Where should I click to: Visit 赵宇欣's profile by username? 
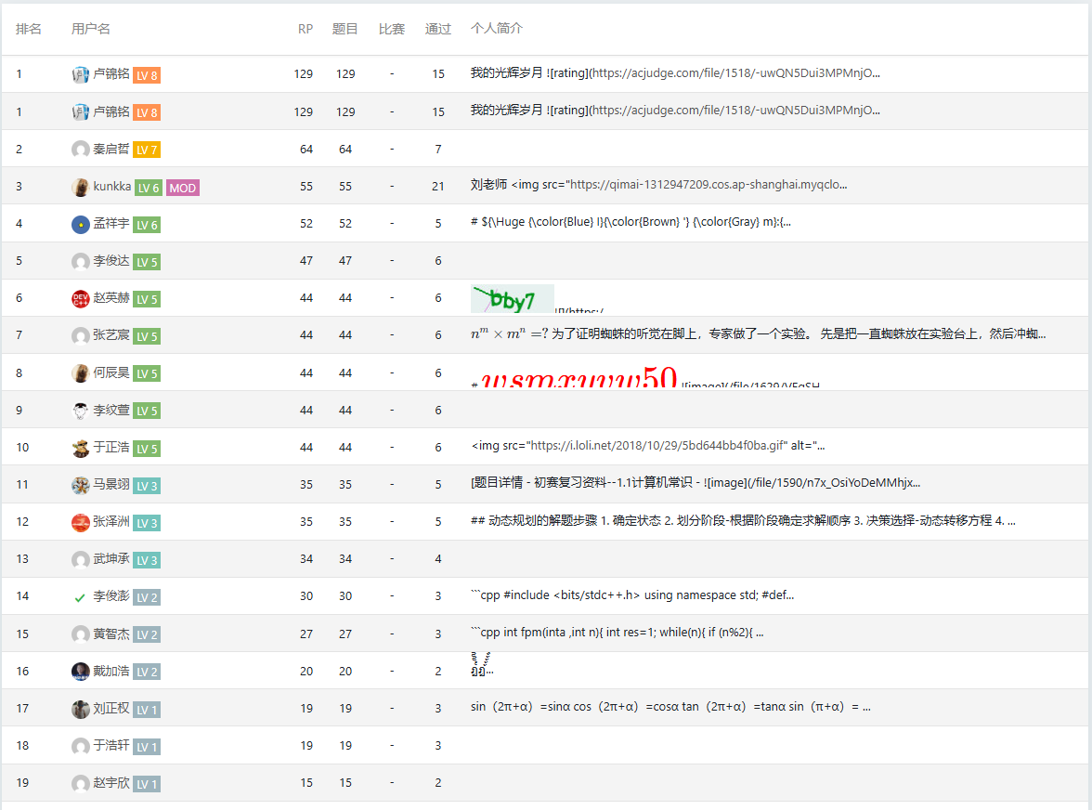(111, 783)
